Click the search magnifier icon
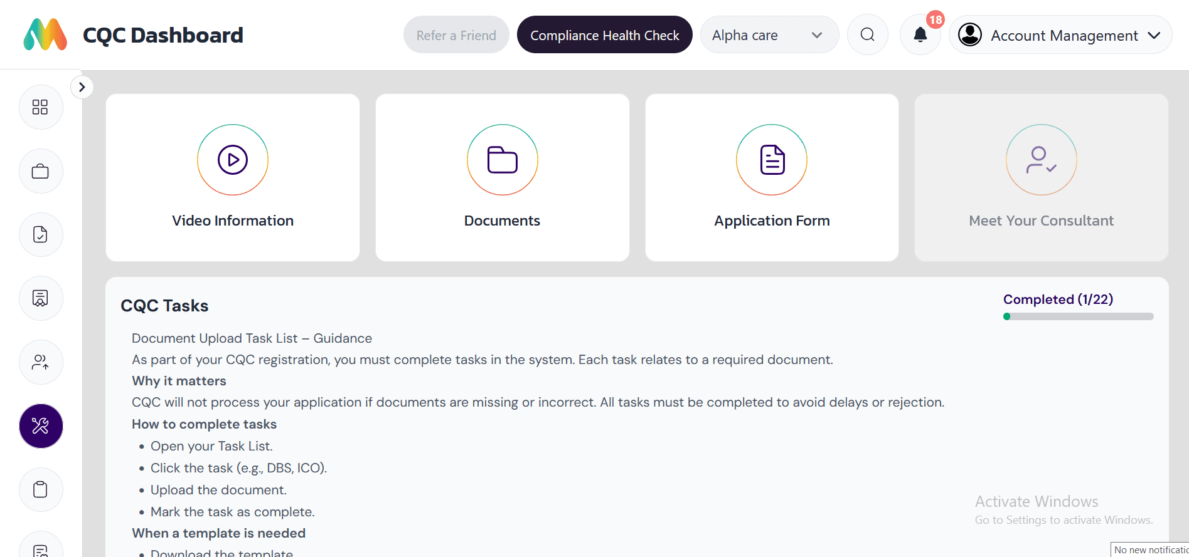The width and height of the screenshot is (1189, 557). 868,35
